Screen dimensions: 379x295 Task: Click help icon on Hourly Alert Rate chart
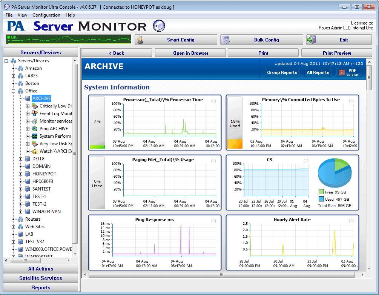click(x=351, y=221)
